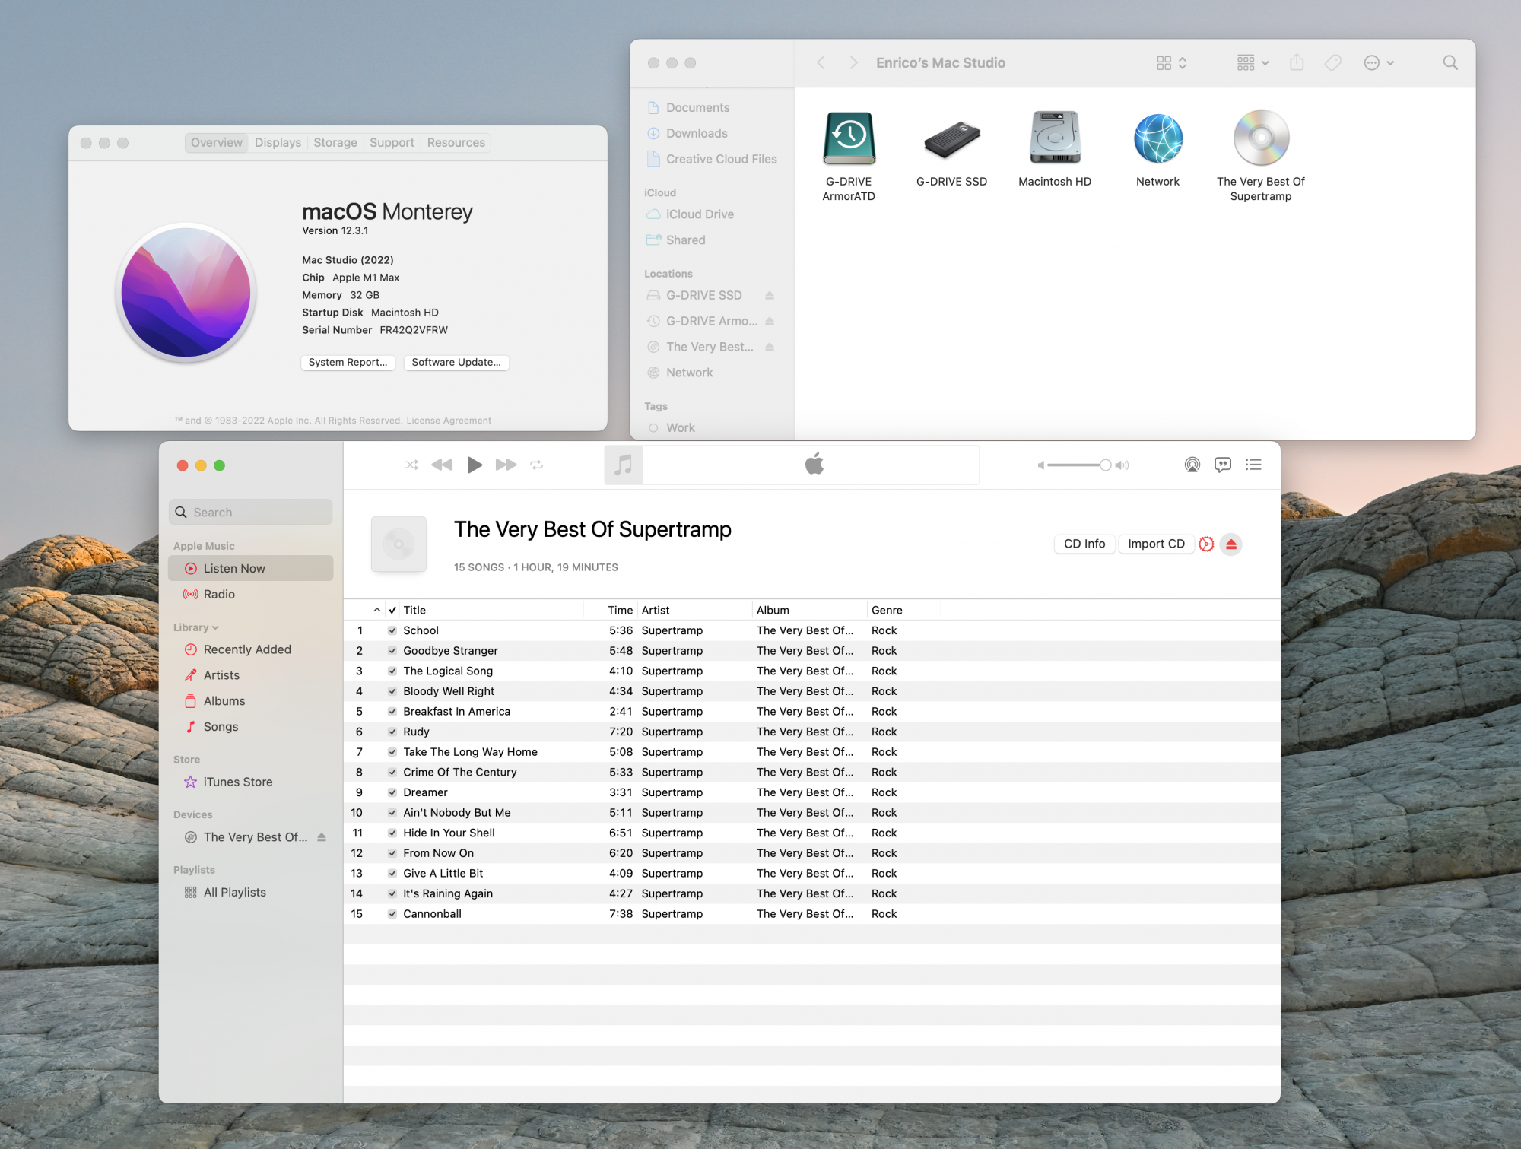Show lyrics with the speech bubble icon
1521x1149 pixels.
[x=1223, y=465]
